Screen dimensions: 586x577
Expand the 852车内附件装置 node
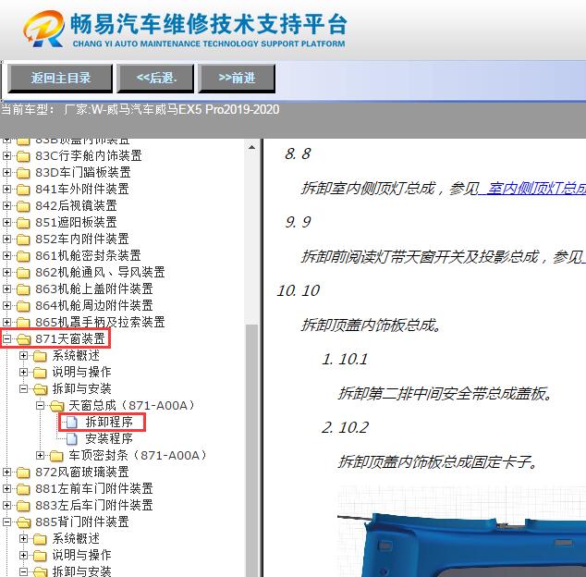coord(6,239)
